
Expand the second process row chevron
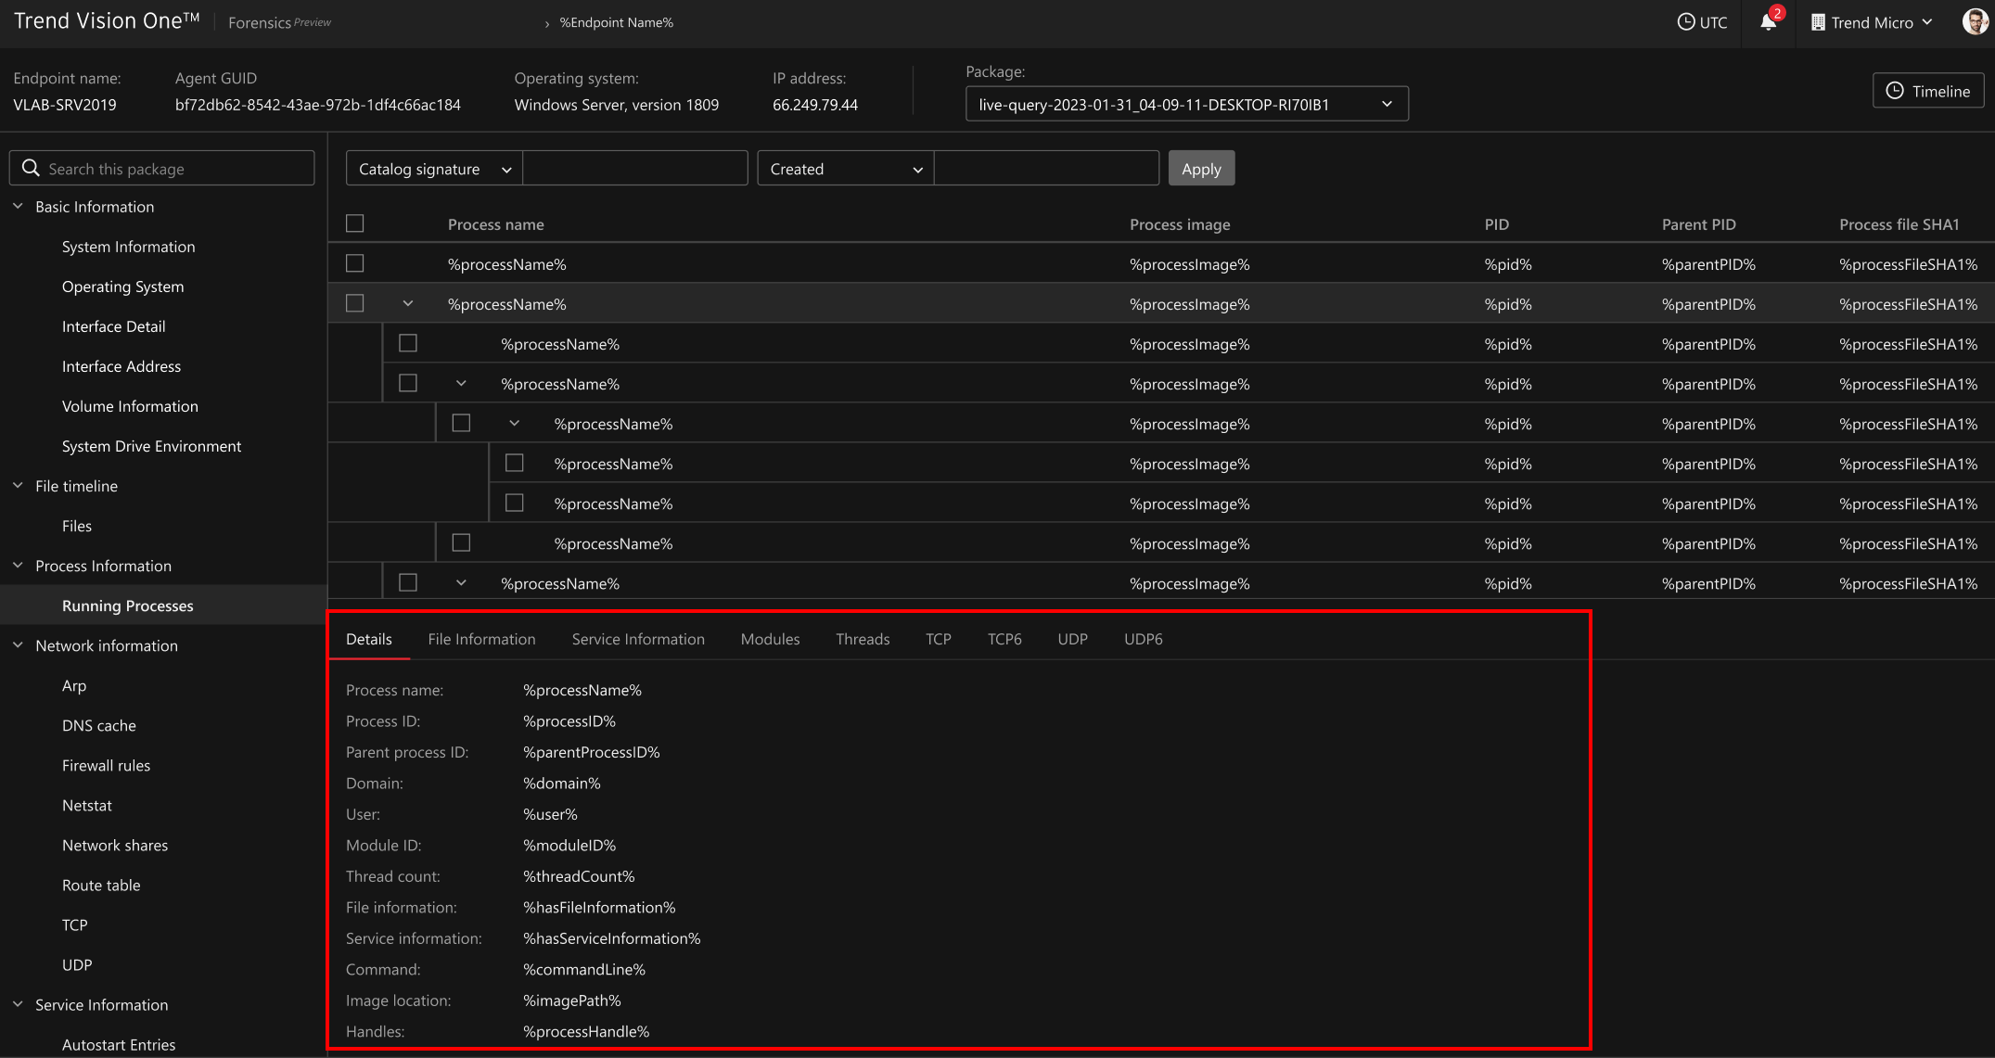(408, 303)
